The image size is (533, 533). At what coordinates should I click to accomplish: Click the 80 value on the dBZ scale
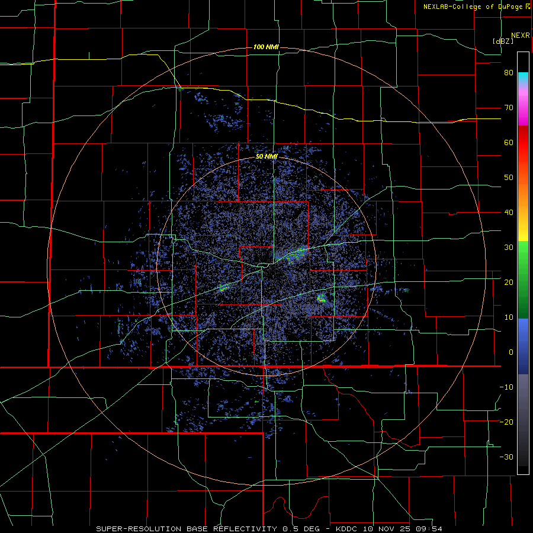(x=509, y=72)
